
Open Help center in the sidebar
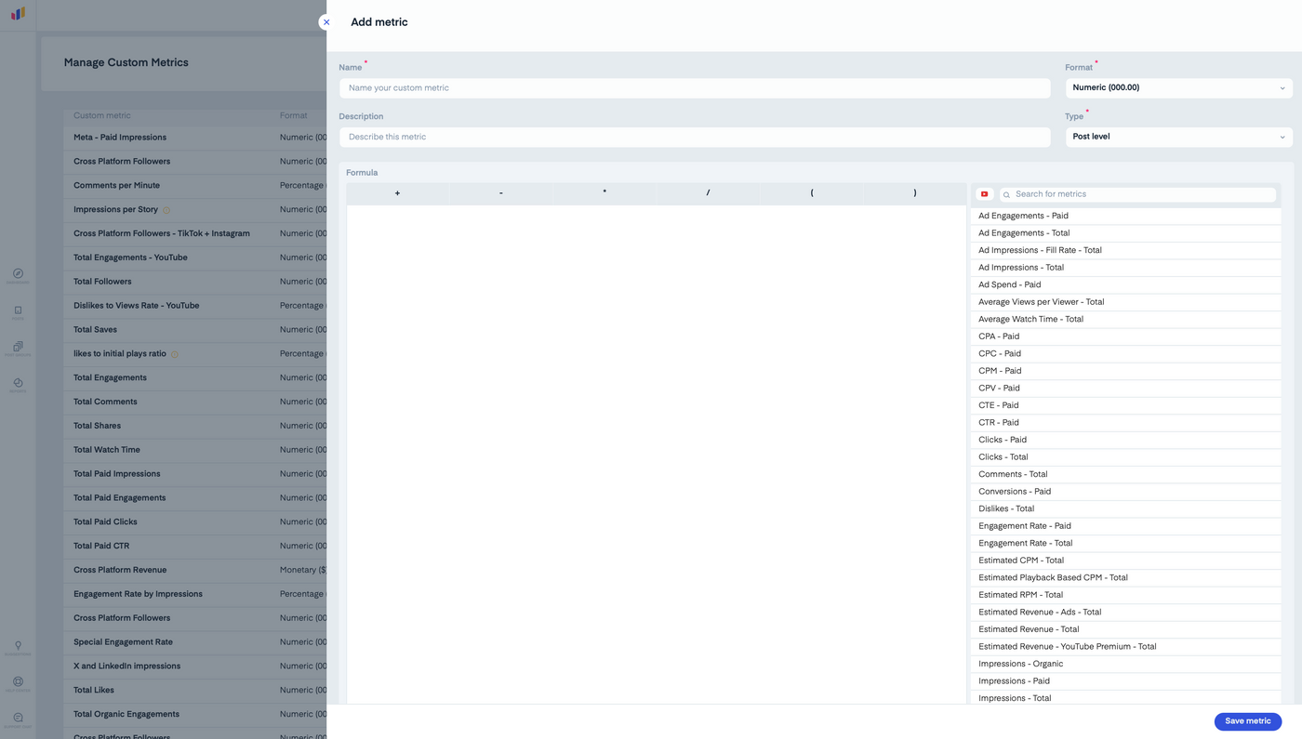pos(18,683)
